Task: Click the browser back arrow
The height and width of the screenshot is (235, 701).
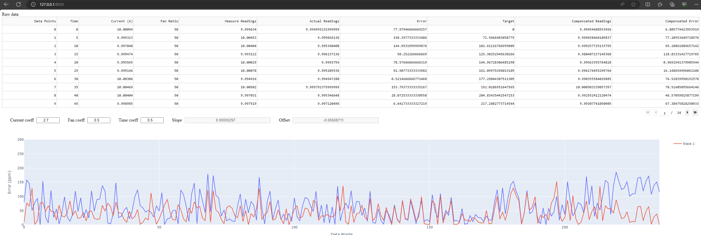Action: pyautogui.click(x=6, y=4)
